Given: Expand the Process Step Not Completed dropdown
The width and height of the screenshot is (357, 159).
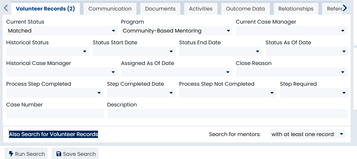Looking at the screenshot, I should click(x=228, y=93).
